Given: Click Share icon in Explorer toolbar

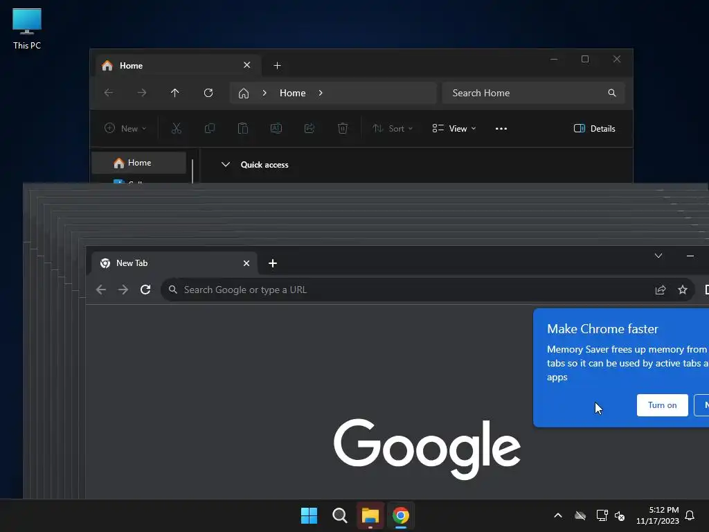Looking at the screenshot, I should tap(309, 128).
